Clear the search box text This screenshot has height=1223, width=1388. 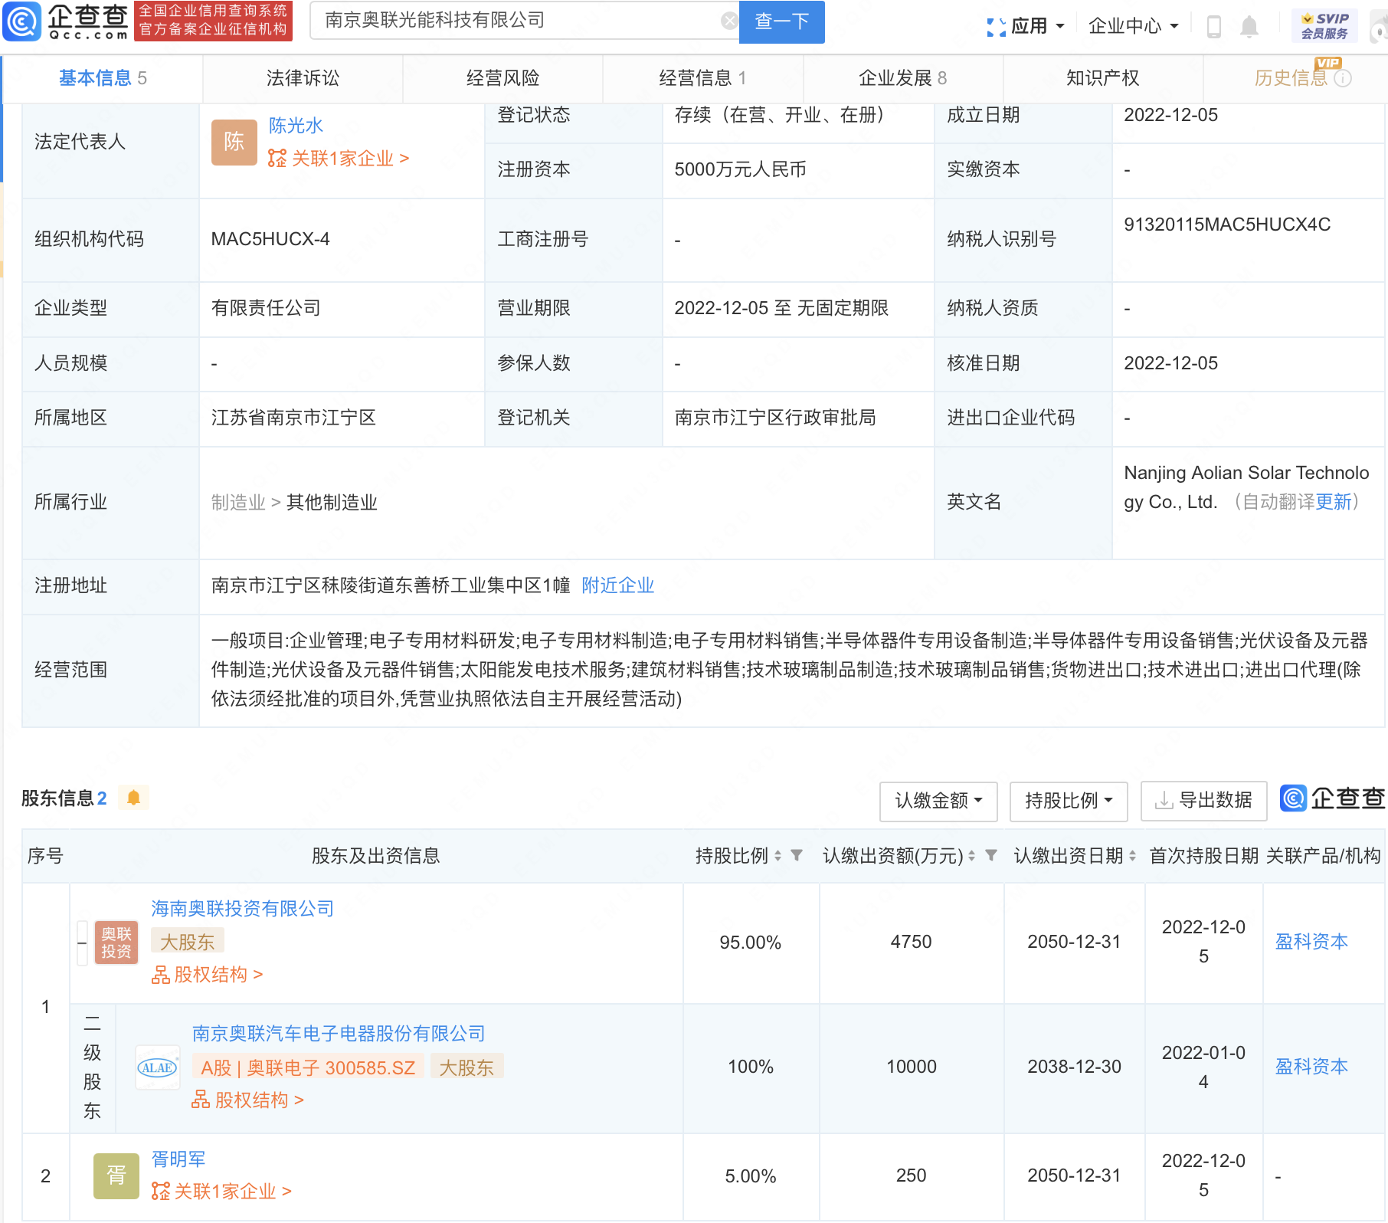point(729,21)
